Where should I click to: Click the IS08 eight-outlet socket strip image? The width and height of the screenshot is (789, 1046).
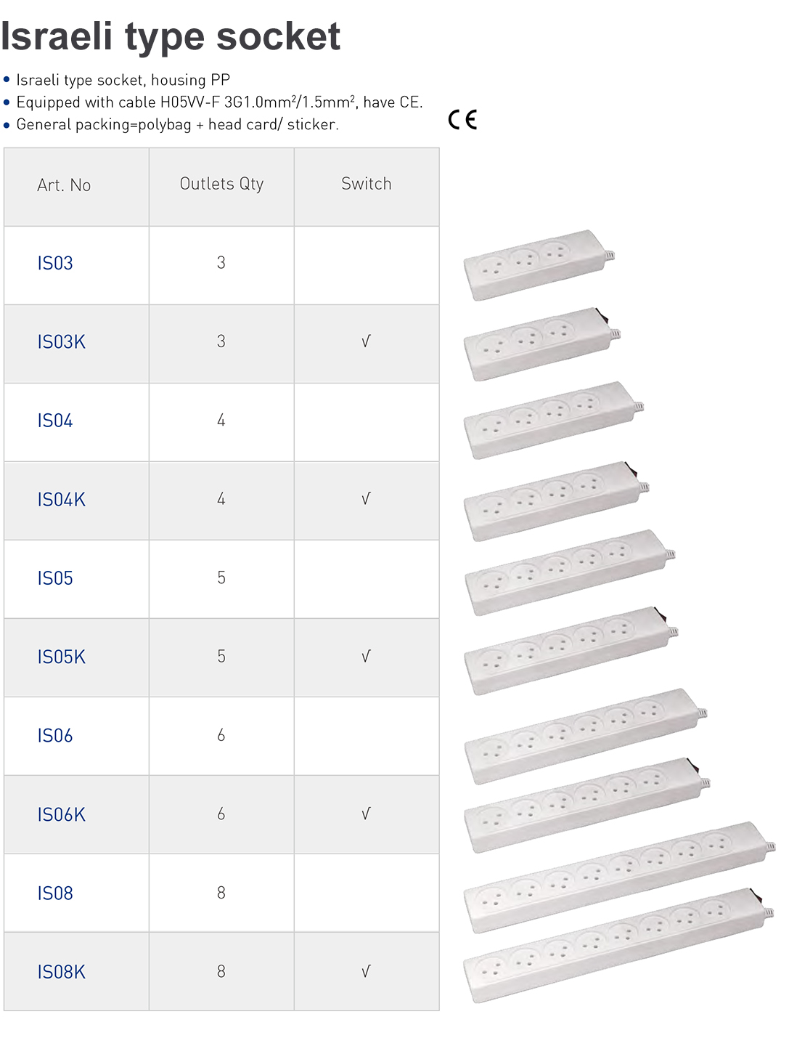click(x=618, y=877)
